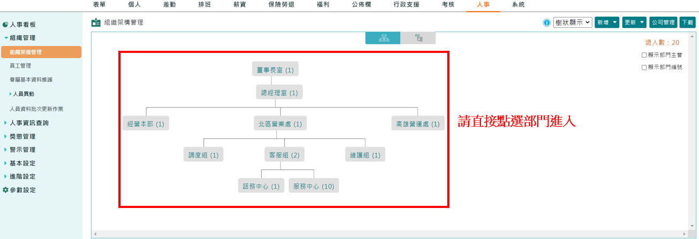Expand the 獎懲管理 sidebar section
Image resolution: width=699 pixels, height=239 pixels.
tap(6, 136)
